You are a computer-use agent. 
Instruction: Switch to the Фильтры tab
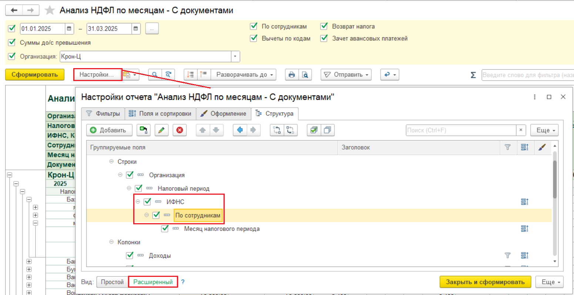(103, 114)
